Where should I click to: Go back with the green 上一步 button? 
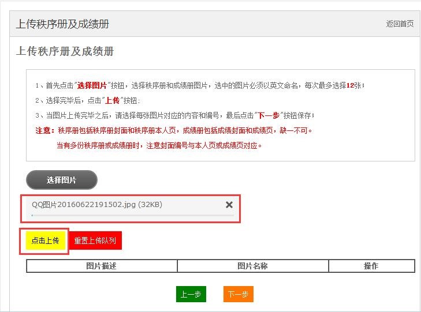point(191,294)
